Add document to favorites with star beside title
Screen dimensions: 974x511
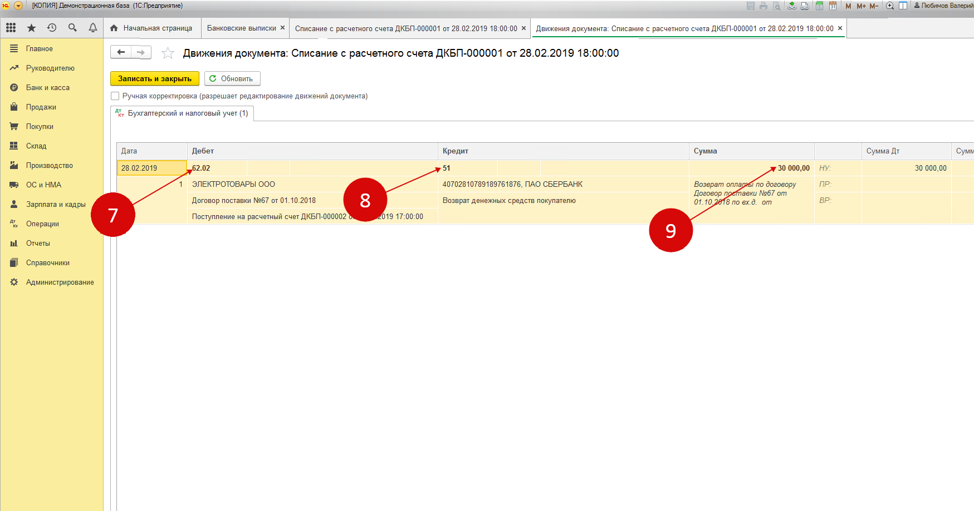(x=168, y=53)
